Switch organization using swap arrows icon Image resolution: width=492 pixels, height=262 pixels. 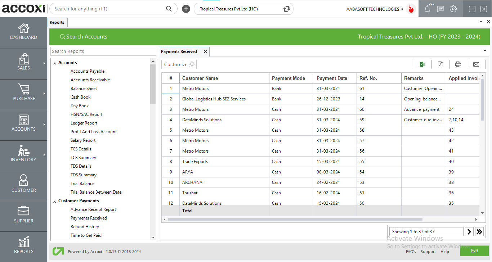coord(287,9)
